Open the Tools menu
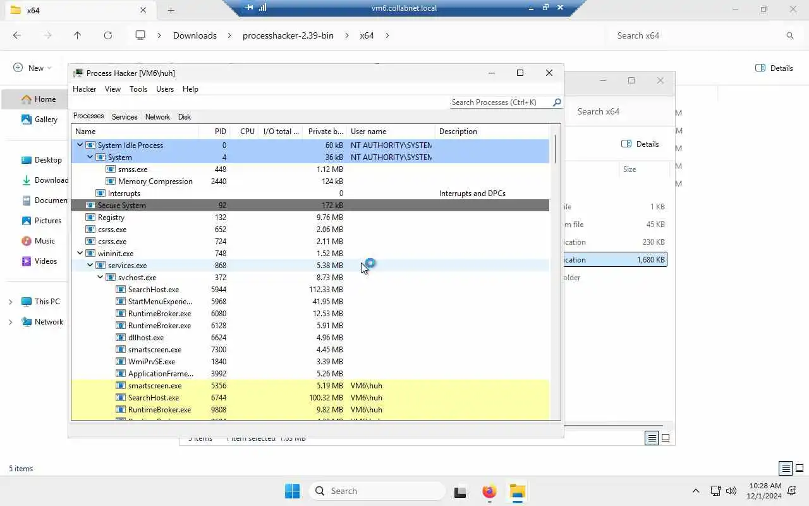 pyautogui.click(x=138, y=89)
